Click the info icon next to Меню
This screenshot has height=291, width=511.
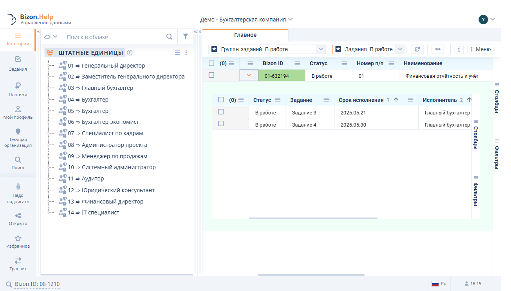[458, 49]
